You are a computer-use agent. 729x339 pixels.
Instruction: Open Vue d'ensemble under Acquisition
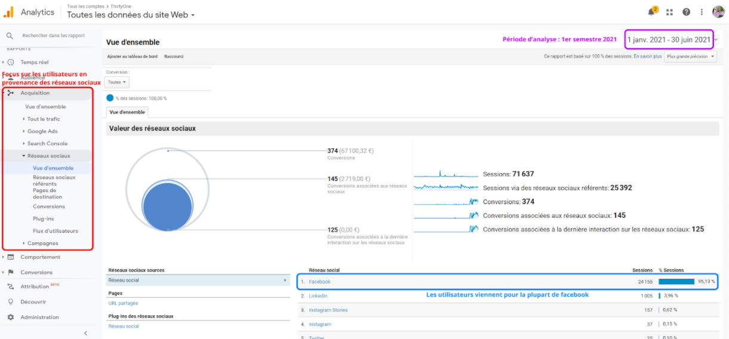tap(45, 107)
